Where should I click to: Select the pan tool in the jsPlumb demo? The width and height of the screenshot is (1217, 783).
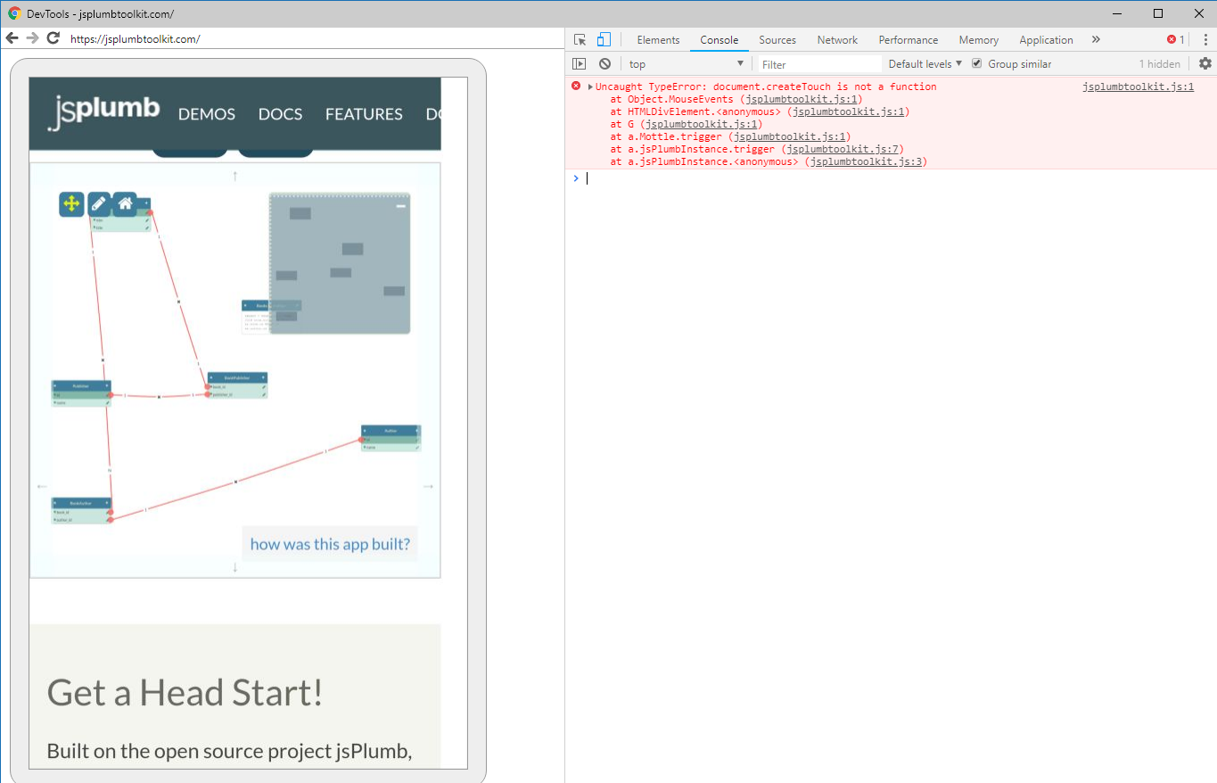(72, 204)
